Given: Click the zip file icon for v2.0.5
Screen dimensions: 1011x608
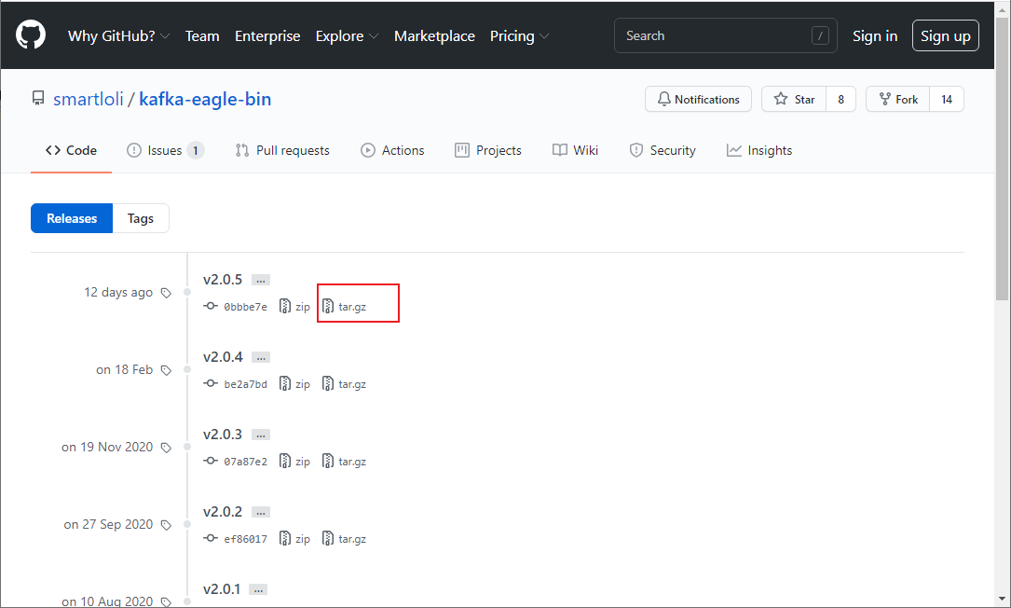Looking at the screenshot, I should (x=285, y=306).
